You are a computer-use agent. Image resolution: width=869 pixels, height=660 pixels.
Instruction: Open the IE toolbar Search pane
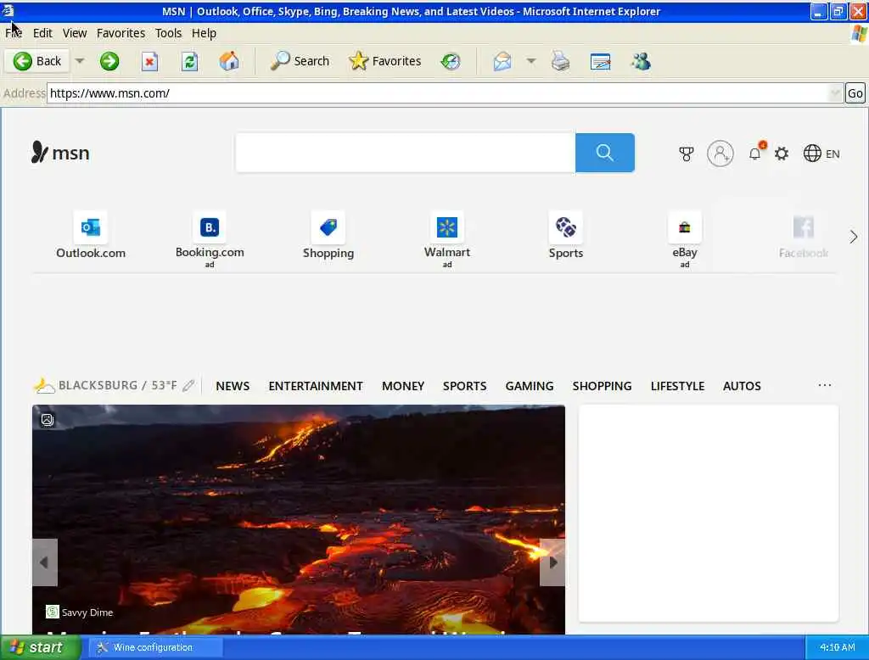tap(300, 61)
